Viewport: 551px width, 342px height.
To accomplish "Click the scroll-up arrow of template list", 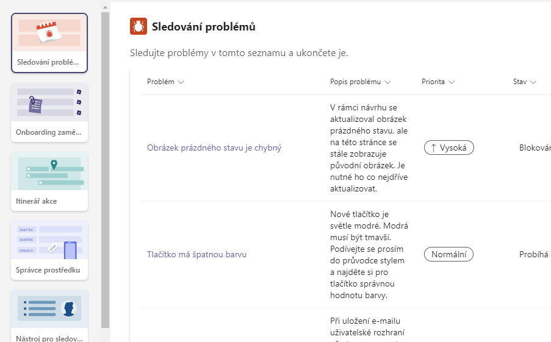I will coord(105,7).
